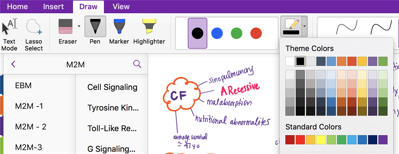Open the Cell Signaling page
The width and height of the screenshot is (399, 154).
pos(112,87)
